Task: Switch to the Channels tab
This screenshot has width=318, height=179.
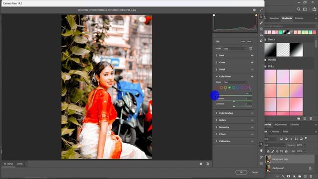Action: coord(275,131)
